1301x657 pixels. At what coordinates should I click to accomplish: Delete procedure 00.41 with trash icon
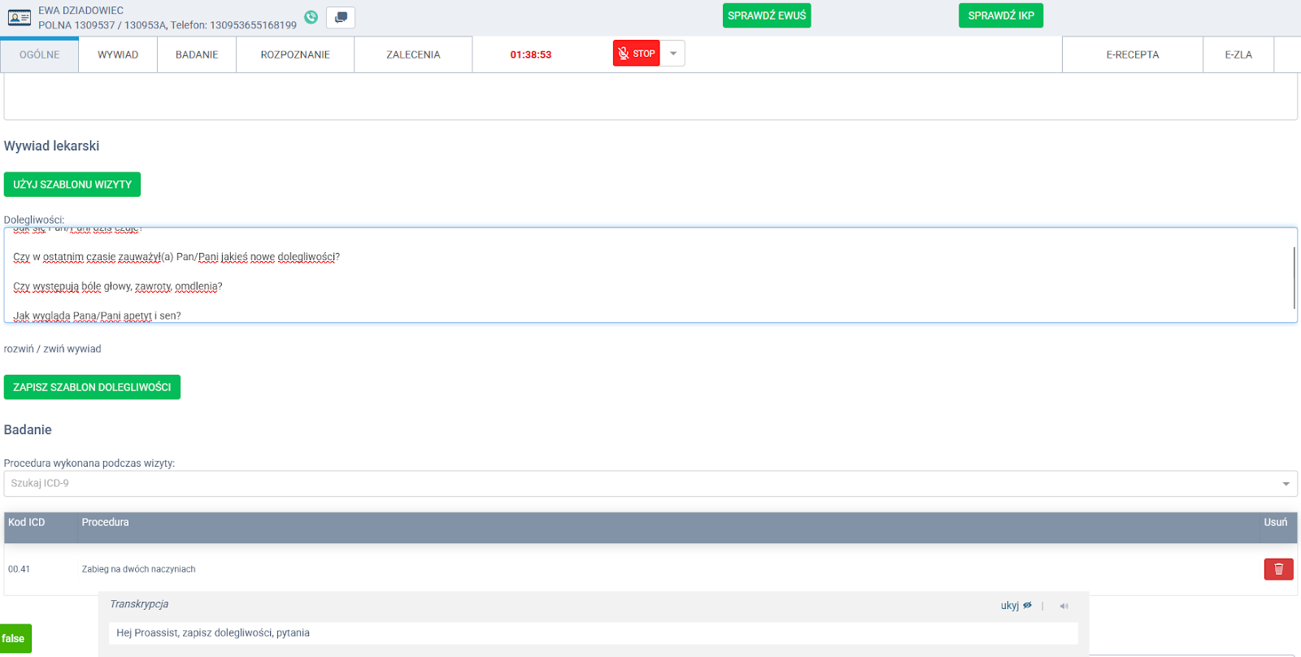(x=1278, y=569)
